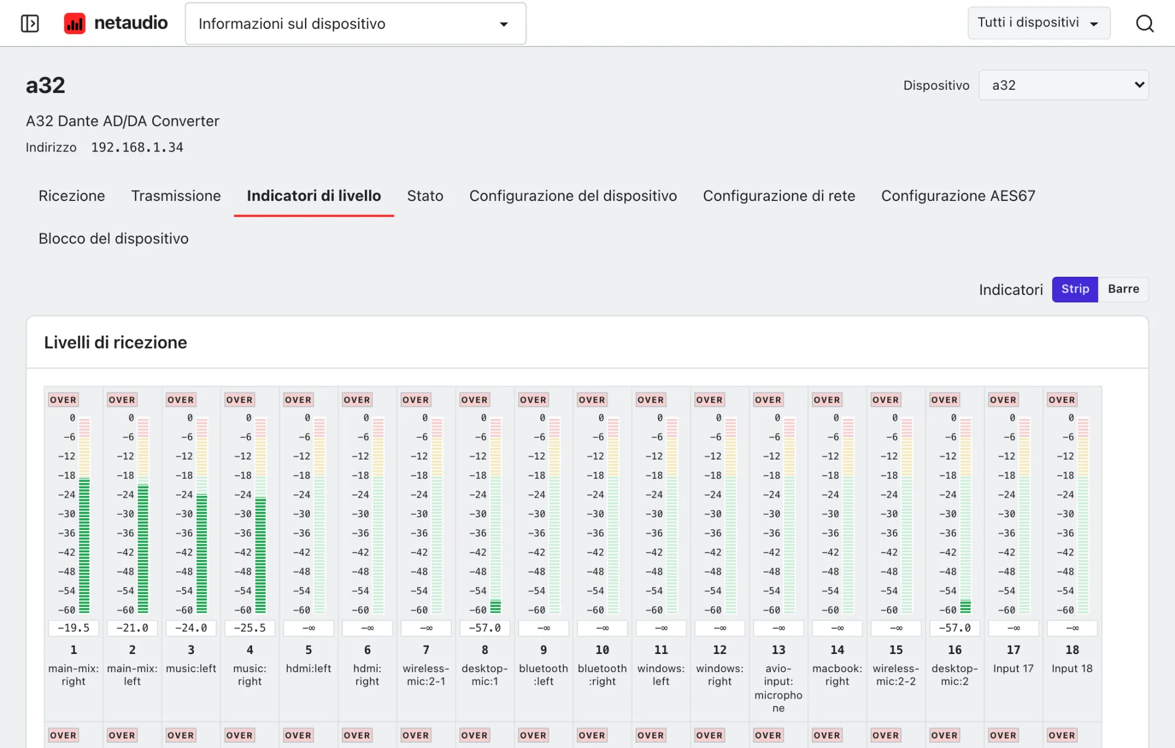
Task: Select the Strip indicator mode
Action: 1075,289
